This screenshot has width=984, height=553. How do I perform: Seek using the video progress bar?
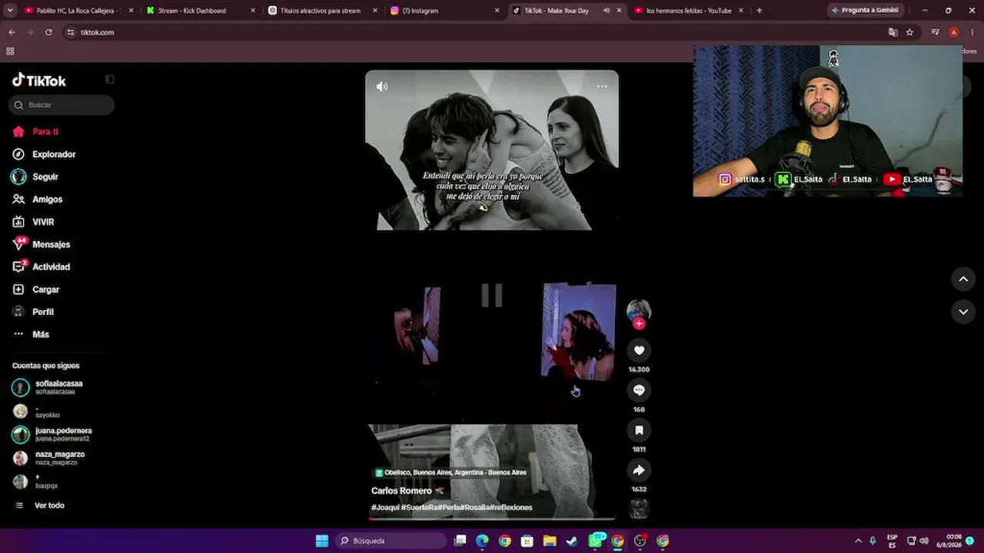pyautogui.click(x=492, y=518)
